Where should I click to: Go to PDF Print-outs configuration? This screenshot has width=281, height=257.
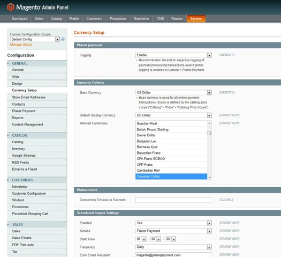point(37,245)
